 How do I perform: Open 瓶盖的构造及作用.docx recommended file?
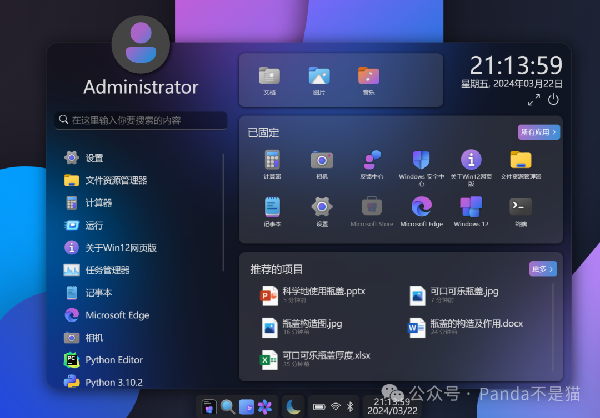pos(466,327)
